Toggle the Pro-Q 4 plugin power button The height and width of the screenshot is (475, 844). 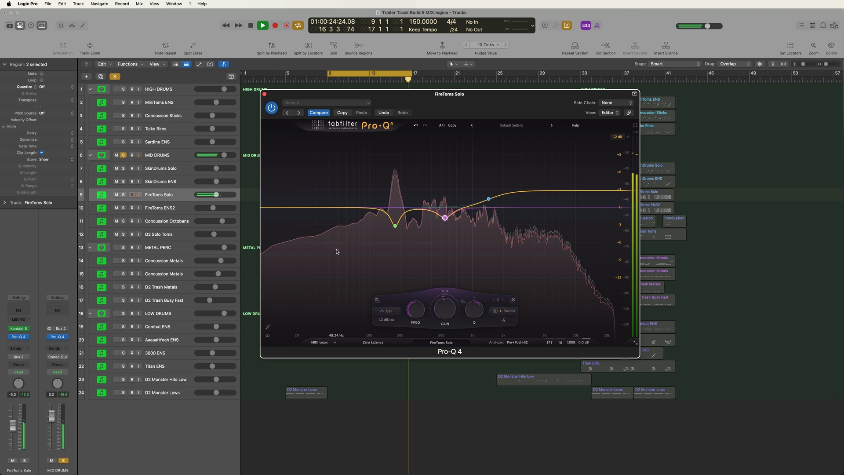[272, 108]
